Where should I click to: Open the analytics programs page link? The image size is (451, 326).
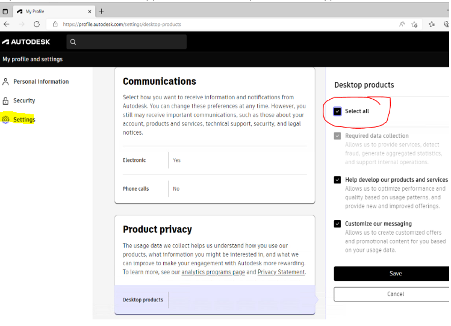(x=213, y=272)
